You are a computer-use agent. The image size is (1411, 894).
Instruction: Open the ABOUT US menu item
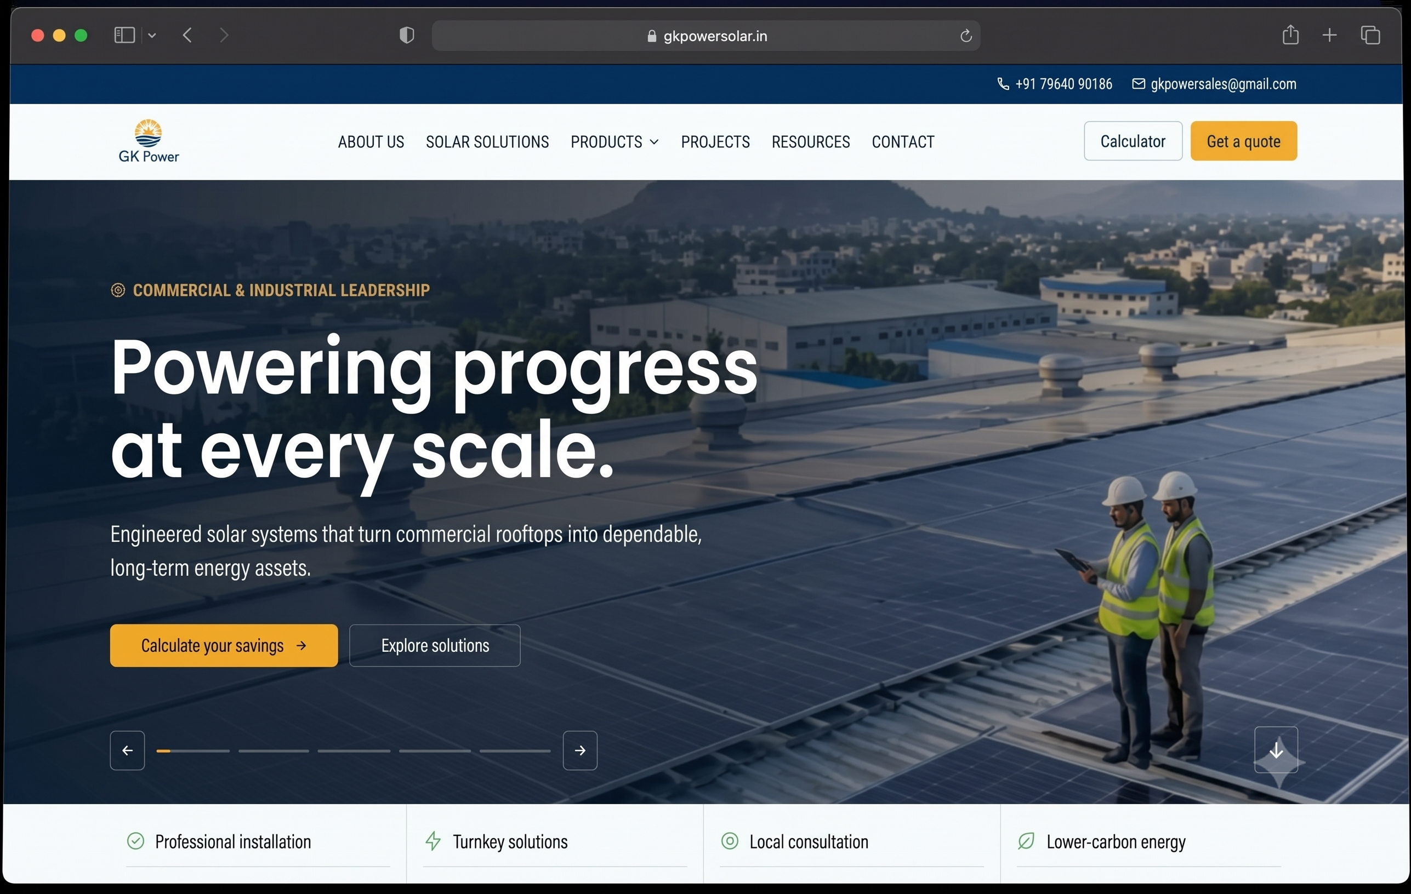point(371,142)
